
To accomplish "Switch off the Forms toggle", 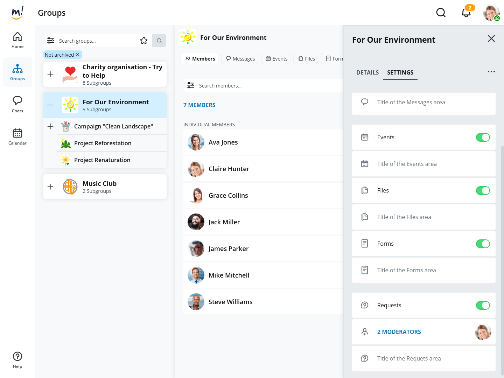I will pyautogui.click(x=483, y=244).
